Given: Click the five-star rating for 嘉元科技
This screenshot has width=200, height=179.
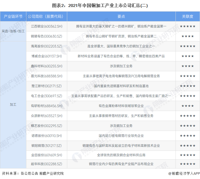Looking at the screenshot, I should tap(188, 76).
